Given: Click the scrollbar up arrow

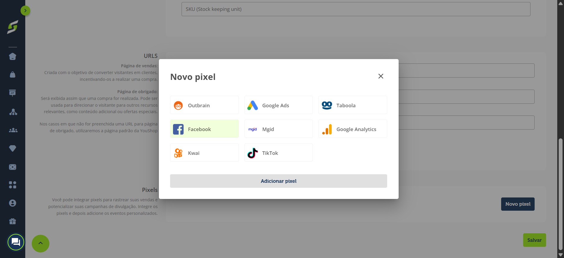Looking at the screenshot, I should (x=560, y=3).
